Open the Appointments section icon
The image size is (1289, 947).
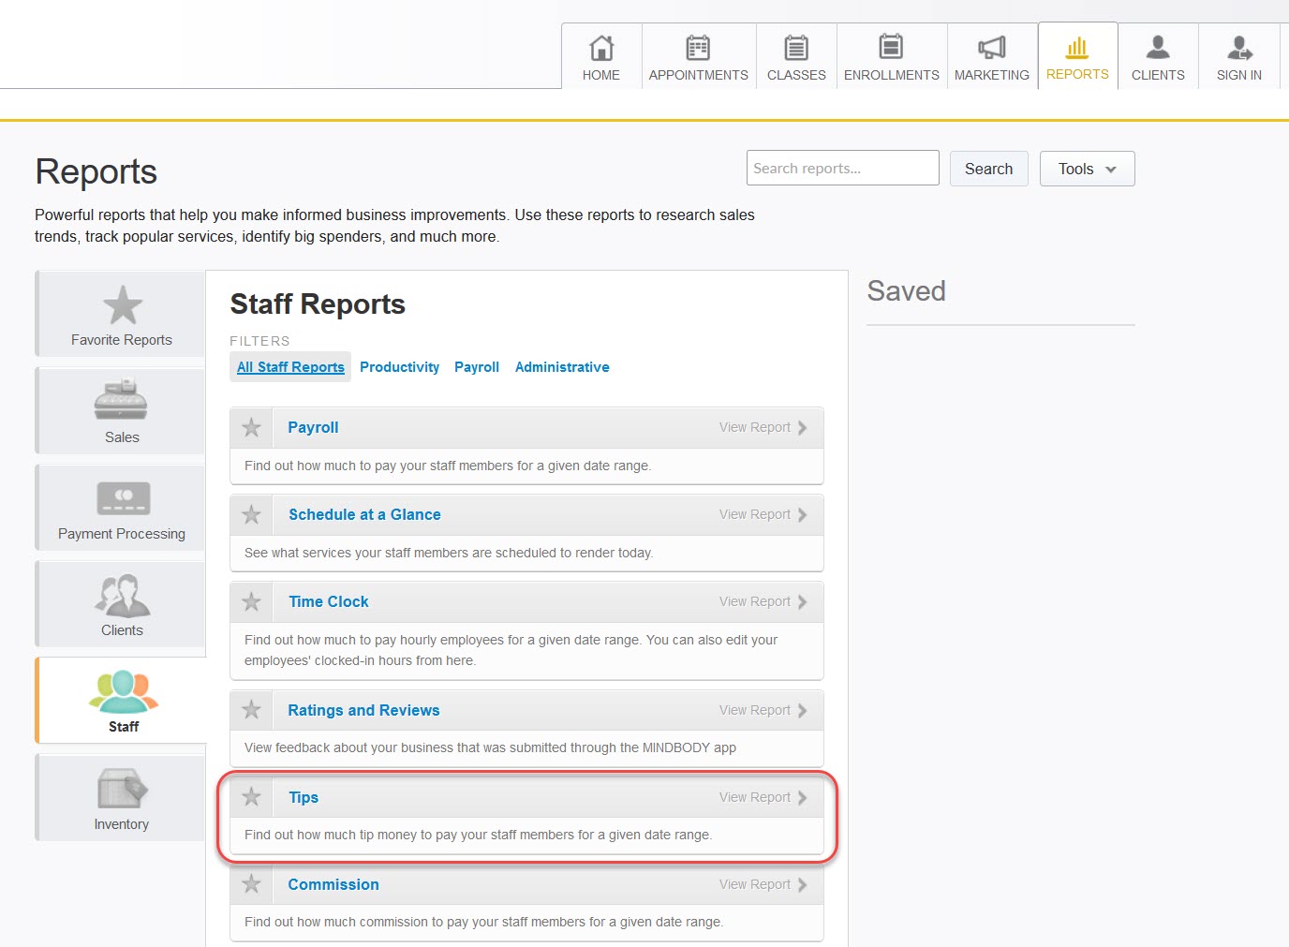(x=697, y=45)
